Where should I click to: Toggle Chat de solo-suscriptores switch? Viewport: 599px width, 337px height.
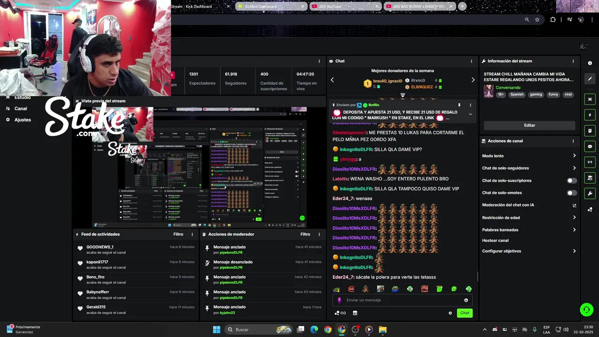[572, 181]
